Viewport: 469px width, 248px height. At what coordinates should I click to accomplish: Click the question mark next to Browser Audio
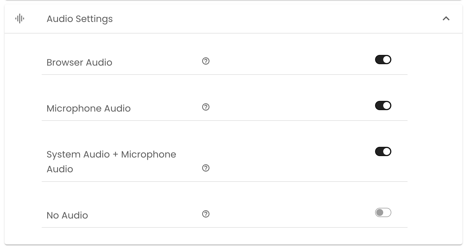point(206,61)
